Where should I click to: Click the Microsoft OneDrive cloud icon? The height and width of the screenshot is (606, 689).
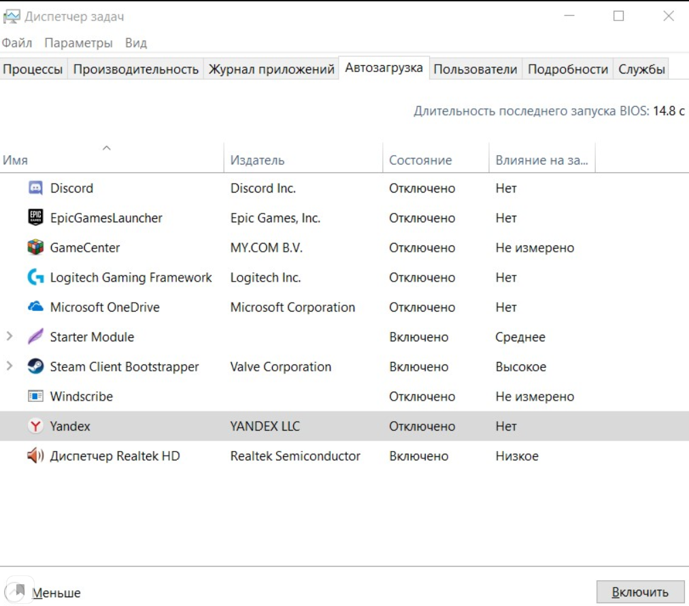[35, 306]
